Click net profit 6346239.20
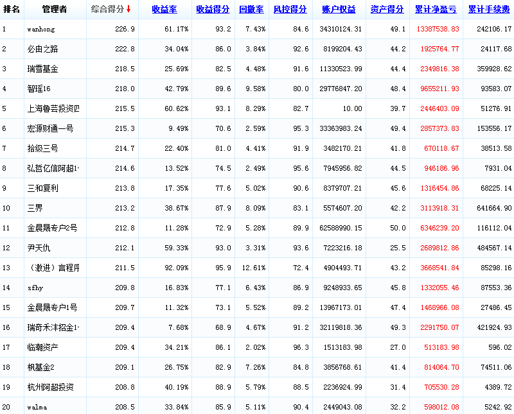 click(x=439, y=228)
